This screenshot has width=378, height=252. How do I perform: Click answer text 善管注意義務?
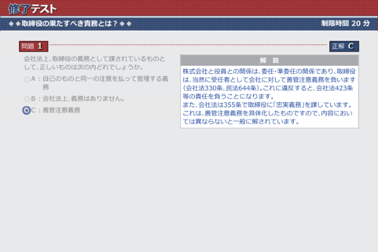pyautogui.click(x=61, y=110)
